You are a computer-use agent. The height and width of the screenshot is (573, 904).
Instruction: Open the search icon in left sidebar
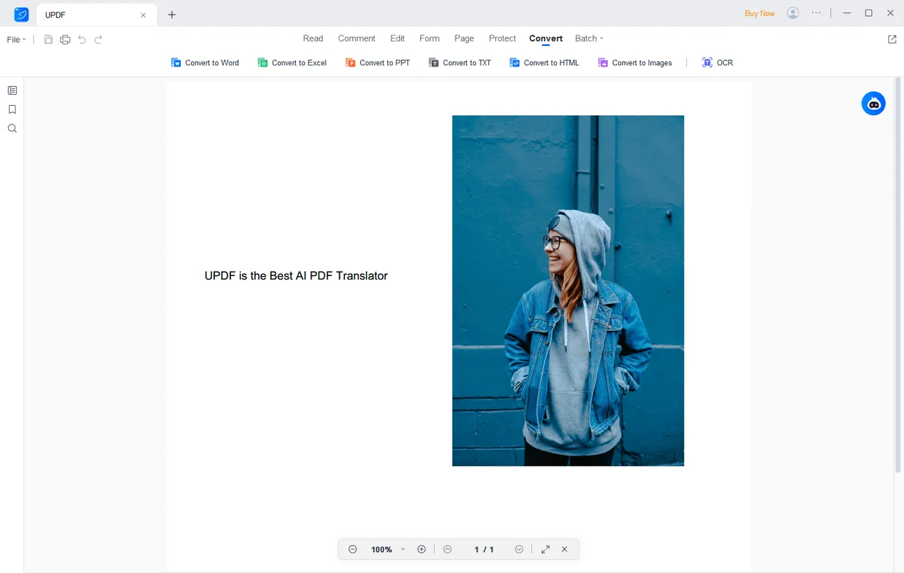[x=12, y=129]
